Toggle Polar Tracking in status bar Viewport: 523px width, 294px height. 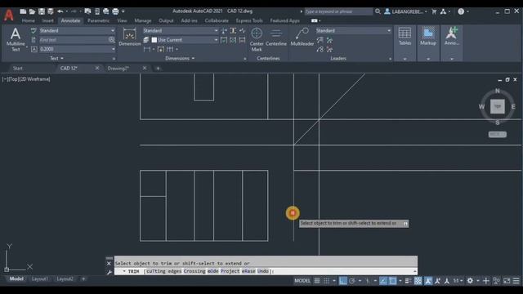coord(352,281)
